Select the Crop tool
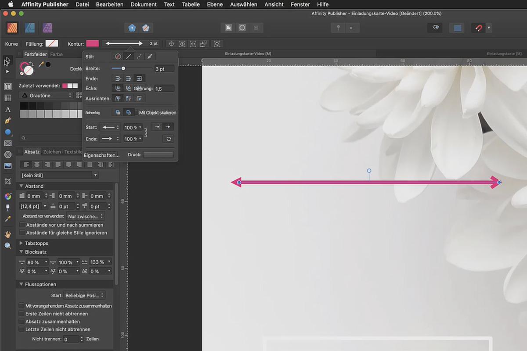The width and height of the screenshot is (527, 351). 7,181
